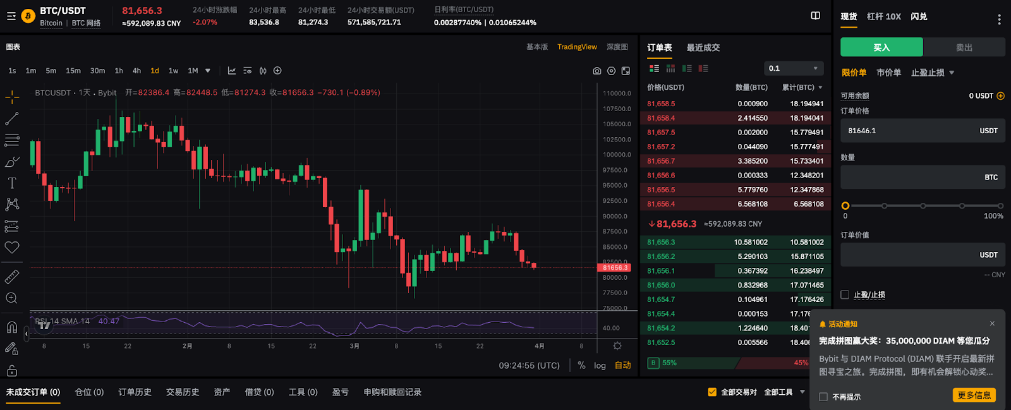
Task: Expand the cumulative BTC column dropdown
Action: pos(820,87)
